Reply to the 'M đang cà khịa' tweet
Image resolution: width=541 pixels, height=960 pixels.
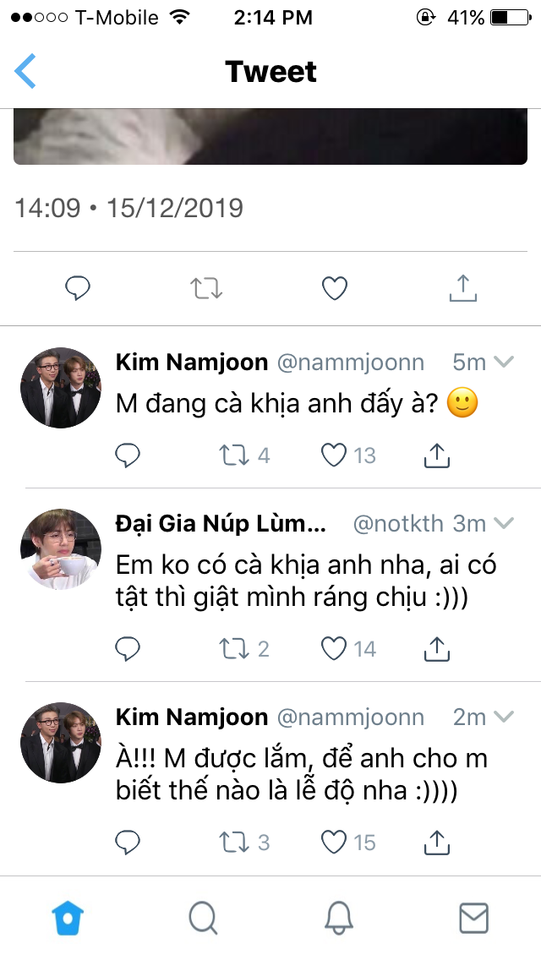(x=128, y=455)
